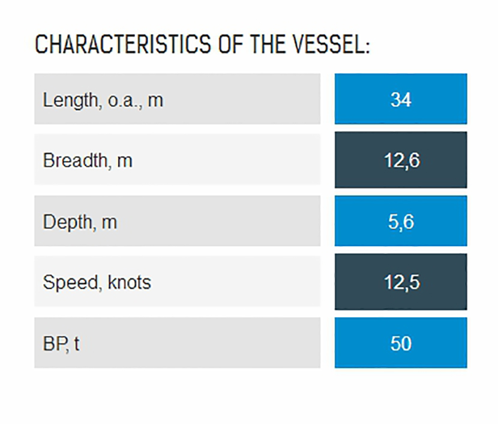Click the 'Characteristics of the Vessel' heading
498x424 pixels.
click(x=202, y=45)
